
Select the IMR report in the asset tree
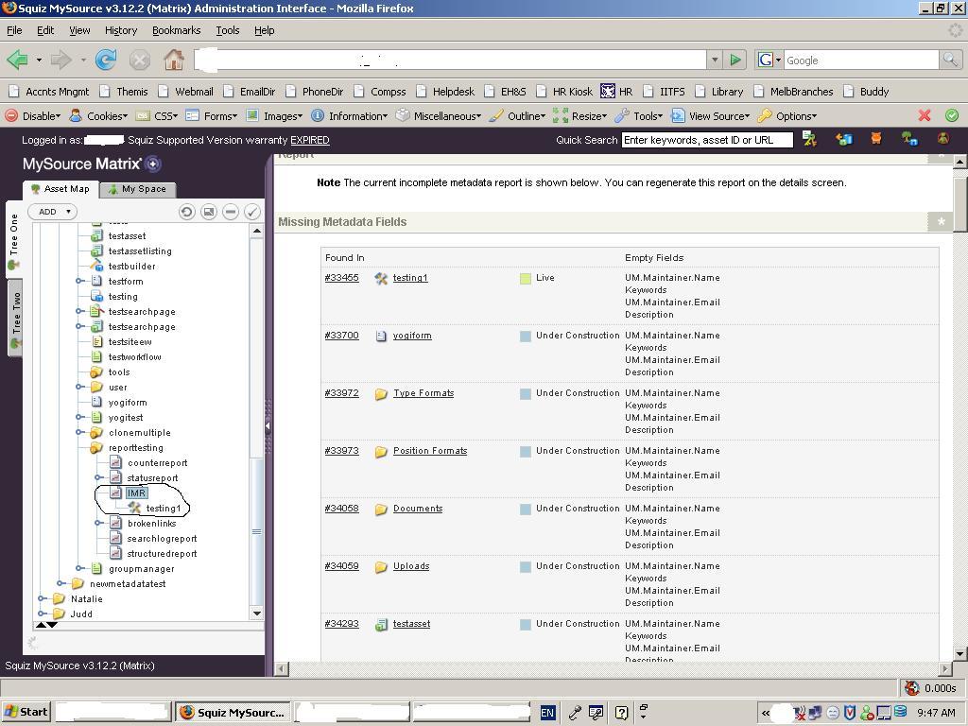(136, 493)
